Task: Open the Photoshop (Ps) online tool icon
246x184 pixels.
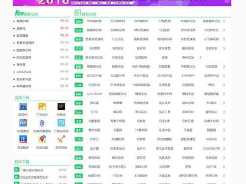Action: 23,106
